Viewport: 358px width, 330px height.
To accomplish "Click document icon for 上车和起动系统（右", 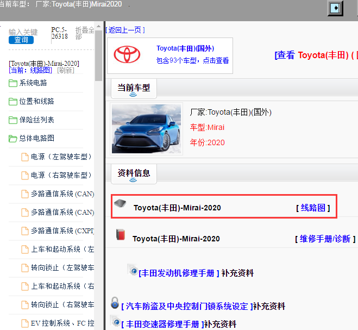I will [25, 287].
